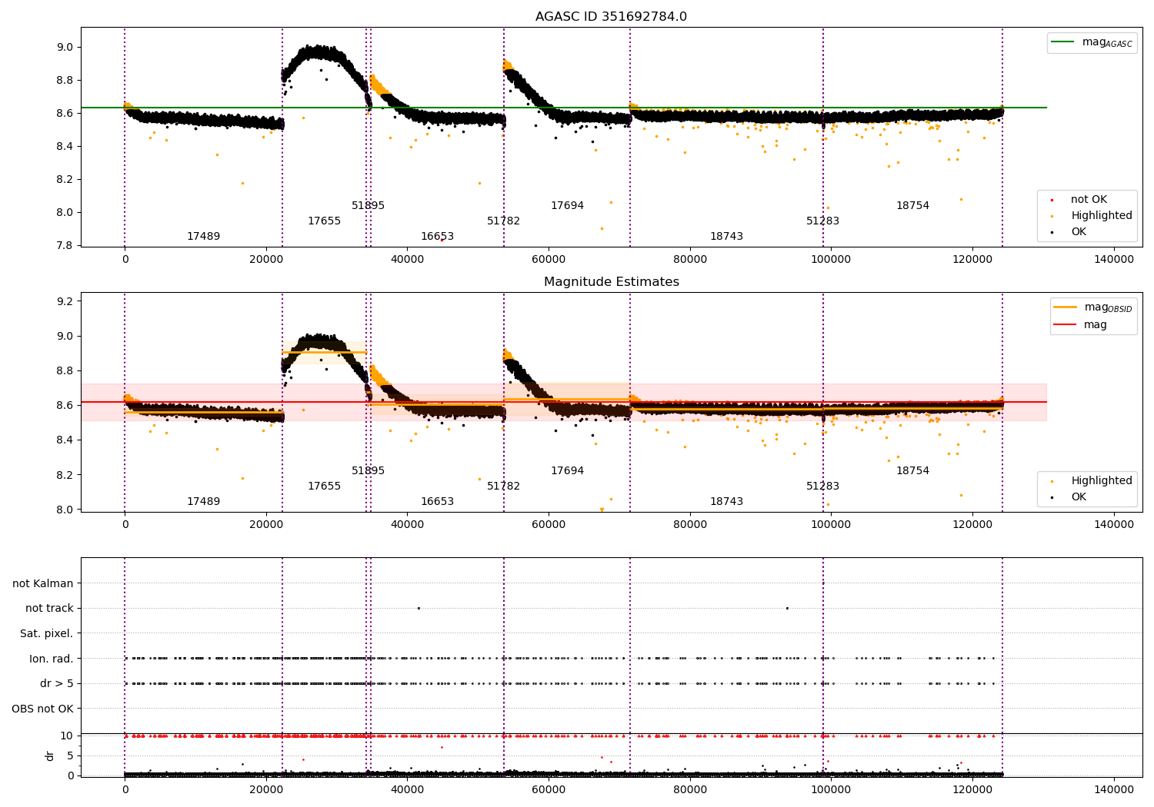1154x807 pixels.
Task: Click the 80000 x-tick under the top panel
Action: click(x=690, y=259)
